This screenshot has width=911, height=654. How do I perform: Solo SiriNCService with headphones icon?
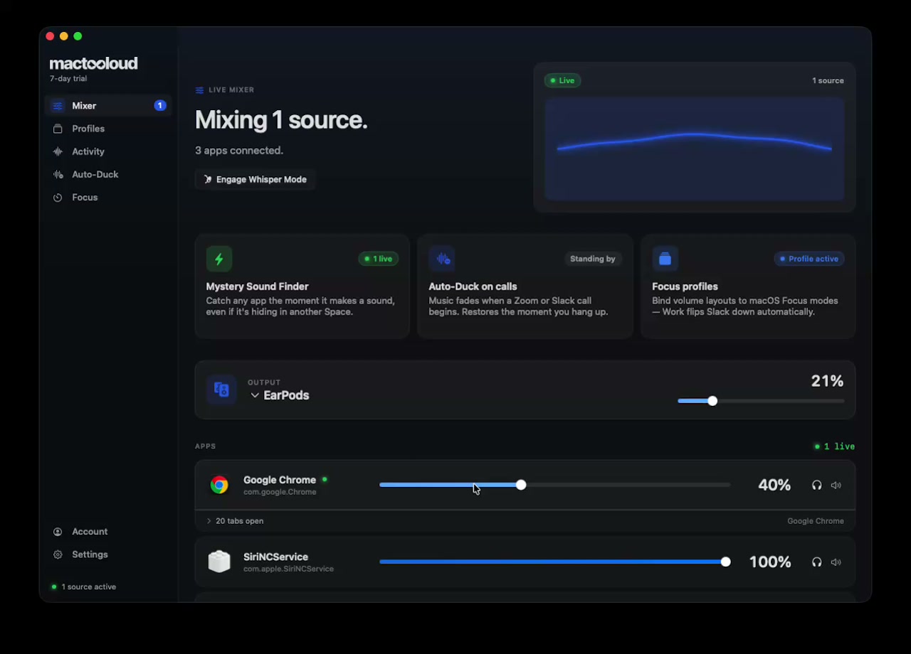point(816,562)
